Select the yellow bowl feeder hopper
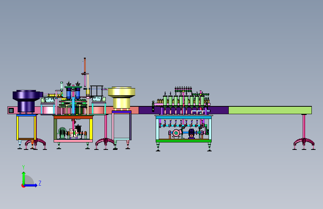 [121, 97]
